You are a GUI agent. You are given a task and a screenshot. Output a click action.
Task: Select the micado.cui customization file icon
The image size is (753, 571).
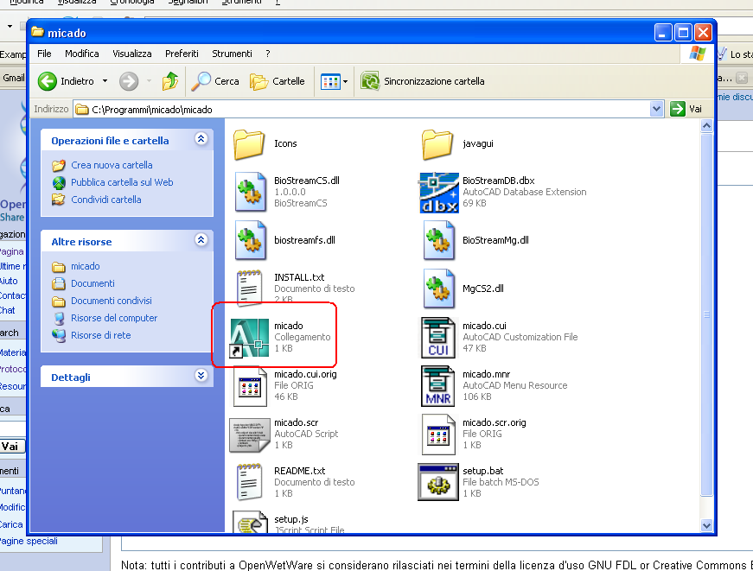[439, 336]
